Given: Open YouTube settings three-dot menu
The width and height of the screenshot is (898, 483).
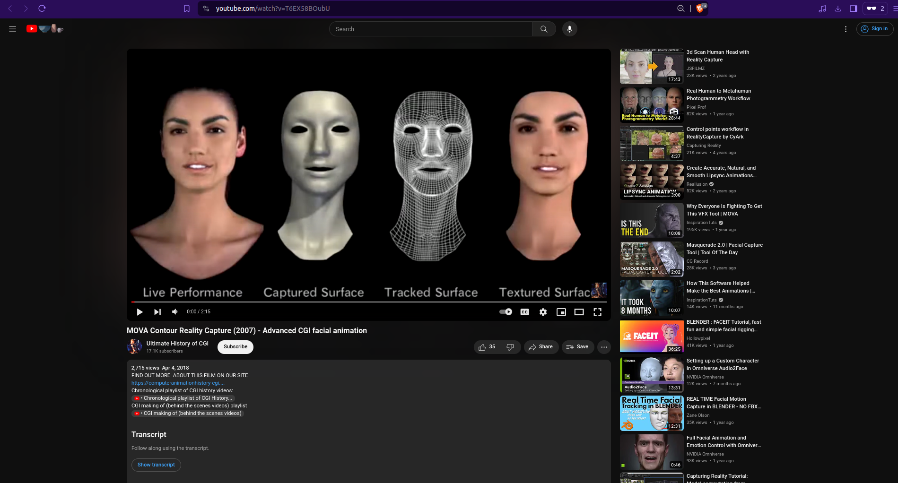Looking at the screenshot, I should tap(846, 29).
